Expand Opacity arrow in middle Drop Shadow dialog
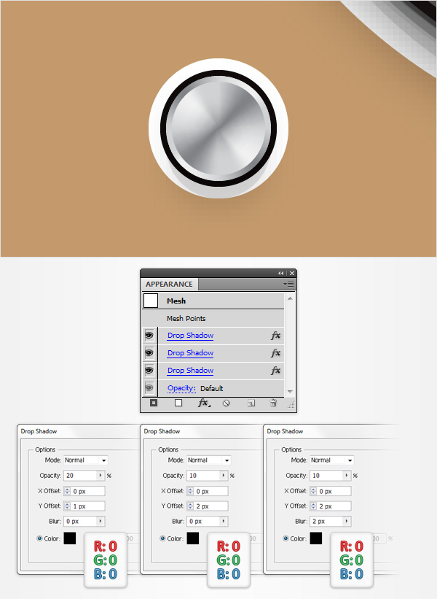Image resolution: width=437 pixels, height=599 pixels. coord(224,476)
